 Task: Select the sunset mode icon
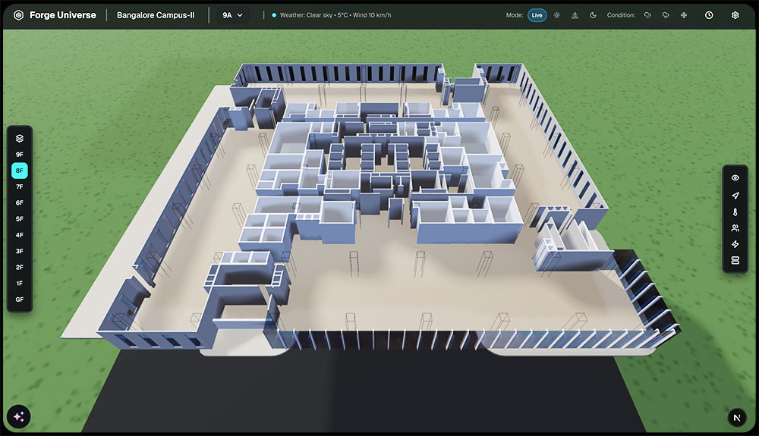click(575, 15)
